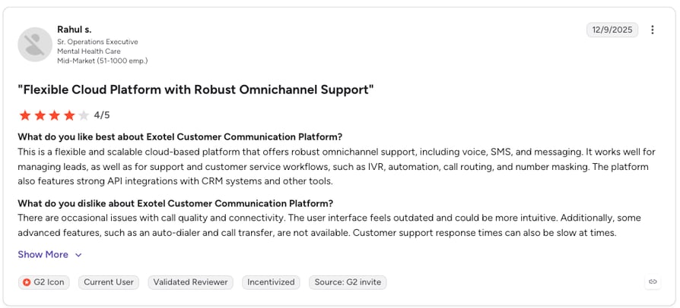The image size is (680, 308).
Task: Click the chevron next to Show More
Action: (x=78, y=255)
